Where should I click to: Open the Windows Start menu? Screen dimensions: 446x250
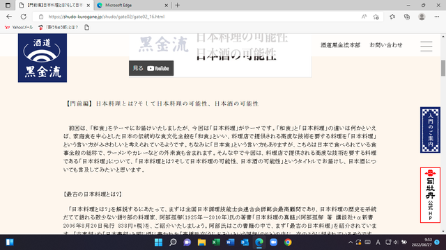click(158, 242)
